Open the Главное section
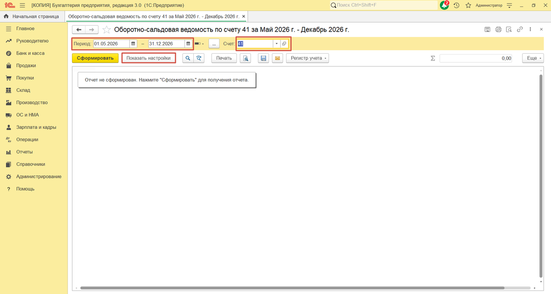 tap(25, 28)
